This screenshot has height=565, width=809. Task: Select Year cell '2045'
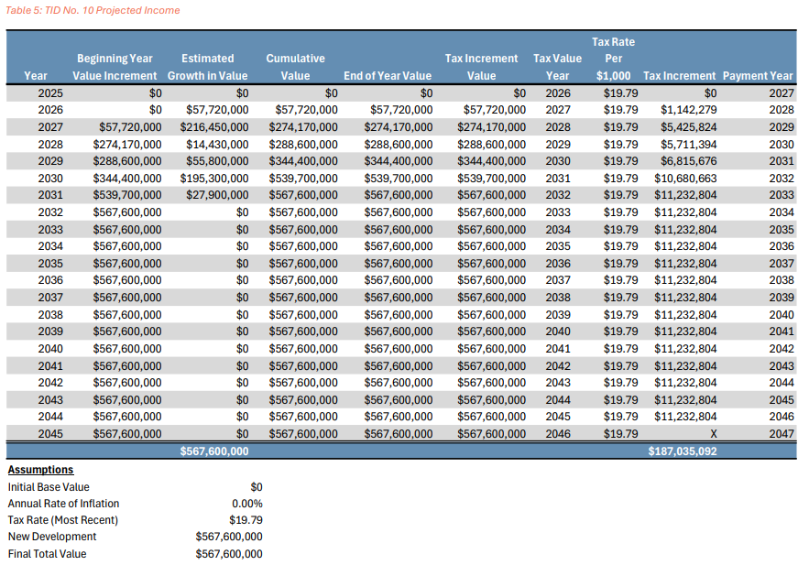click(x=50, y=434)
